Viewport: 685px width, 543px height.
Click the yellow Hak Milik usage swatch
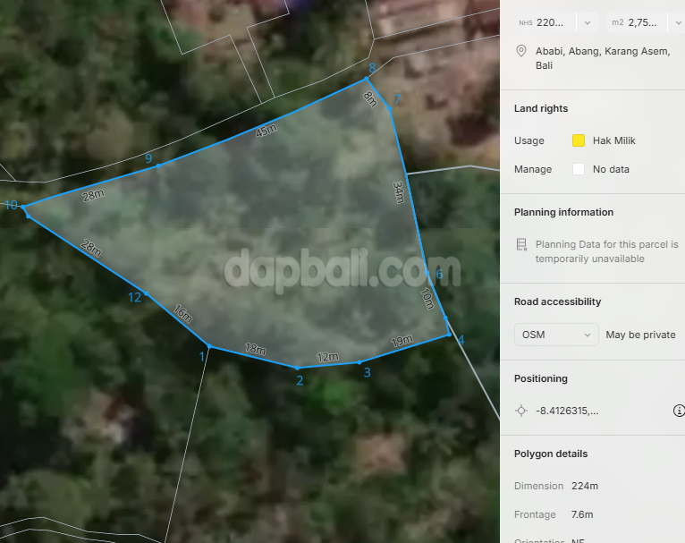[x=579, y=140]
